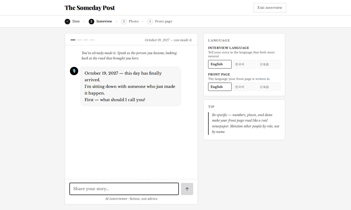Click the Front page step number 4 circle
Screen dimensions: 351x210
(150, 22)
